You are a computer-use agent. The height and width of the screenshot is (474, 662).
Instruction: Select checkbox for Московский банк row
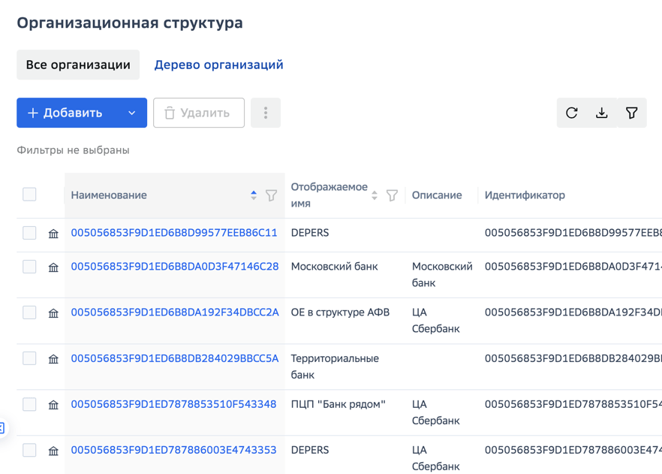coord(29,267)
